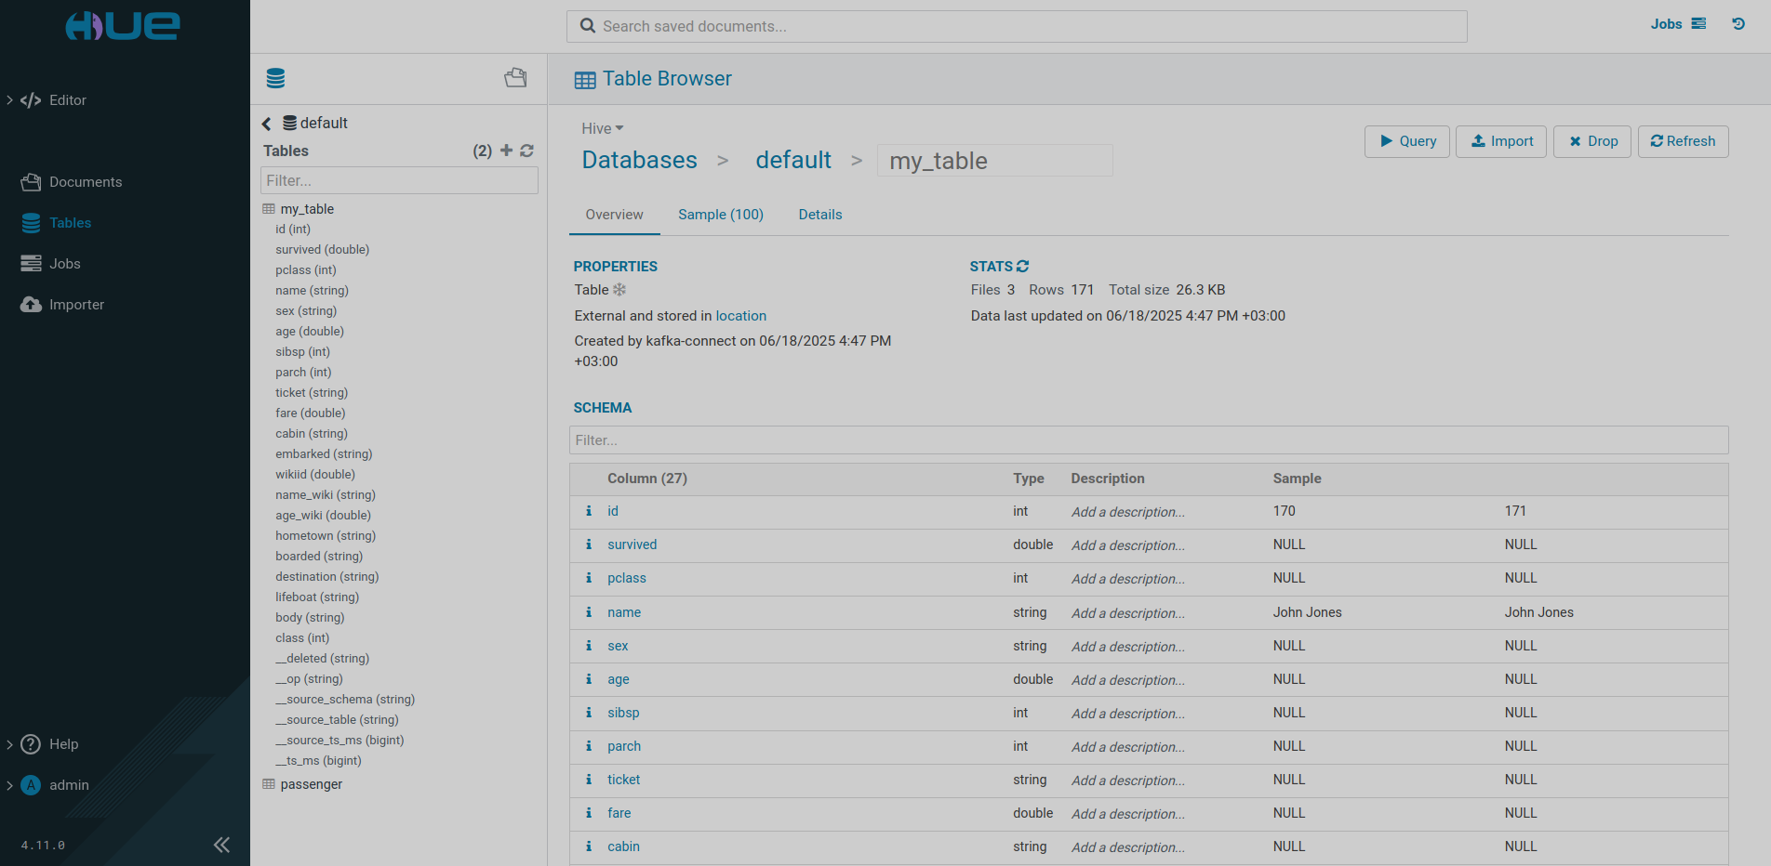Collapse the left sidebar with double chevron

click(x=221, y=845)
